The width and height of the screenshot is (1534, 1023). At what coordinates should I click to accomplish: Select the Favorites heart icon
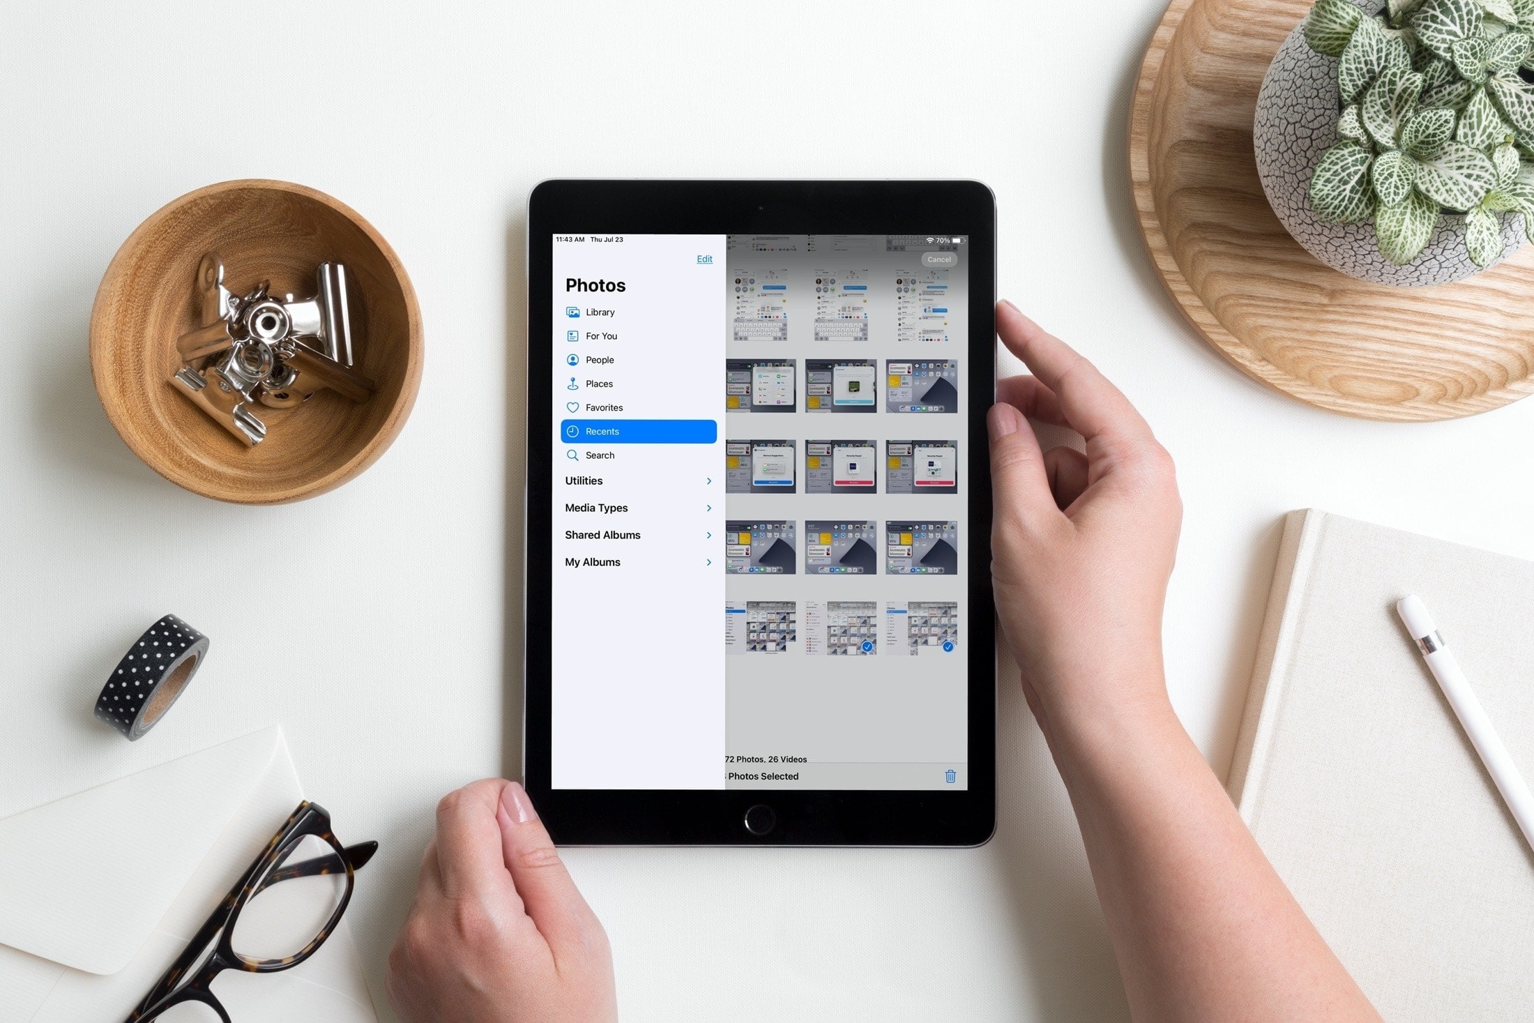tap(572, 407)
